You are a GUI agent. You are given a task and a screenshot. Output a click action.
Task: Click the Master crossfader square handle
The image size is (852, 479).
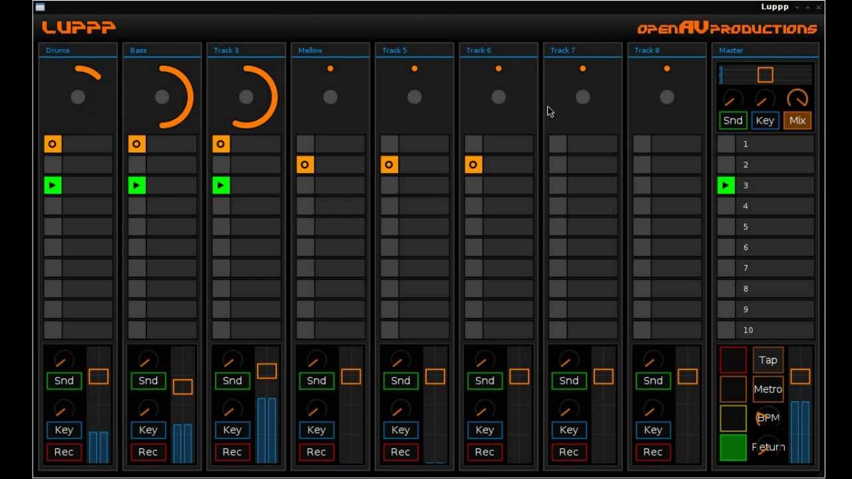(765, 75)
